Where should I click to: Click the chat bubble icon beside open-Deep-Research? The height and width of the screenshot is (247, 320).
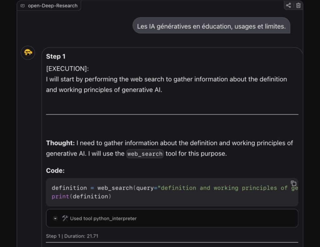point(22,6)
